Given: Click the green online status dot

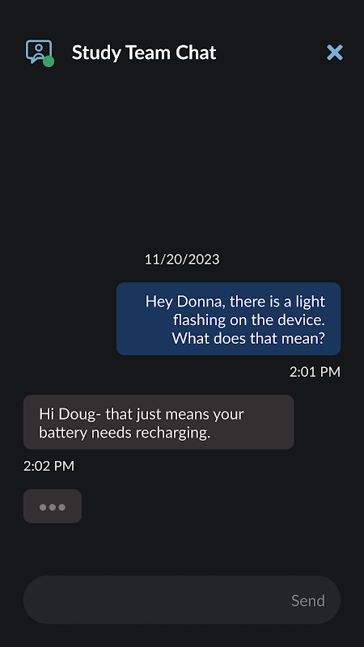Looking at the screenshot, I should [49, 61].
